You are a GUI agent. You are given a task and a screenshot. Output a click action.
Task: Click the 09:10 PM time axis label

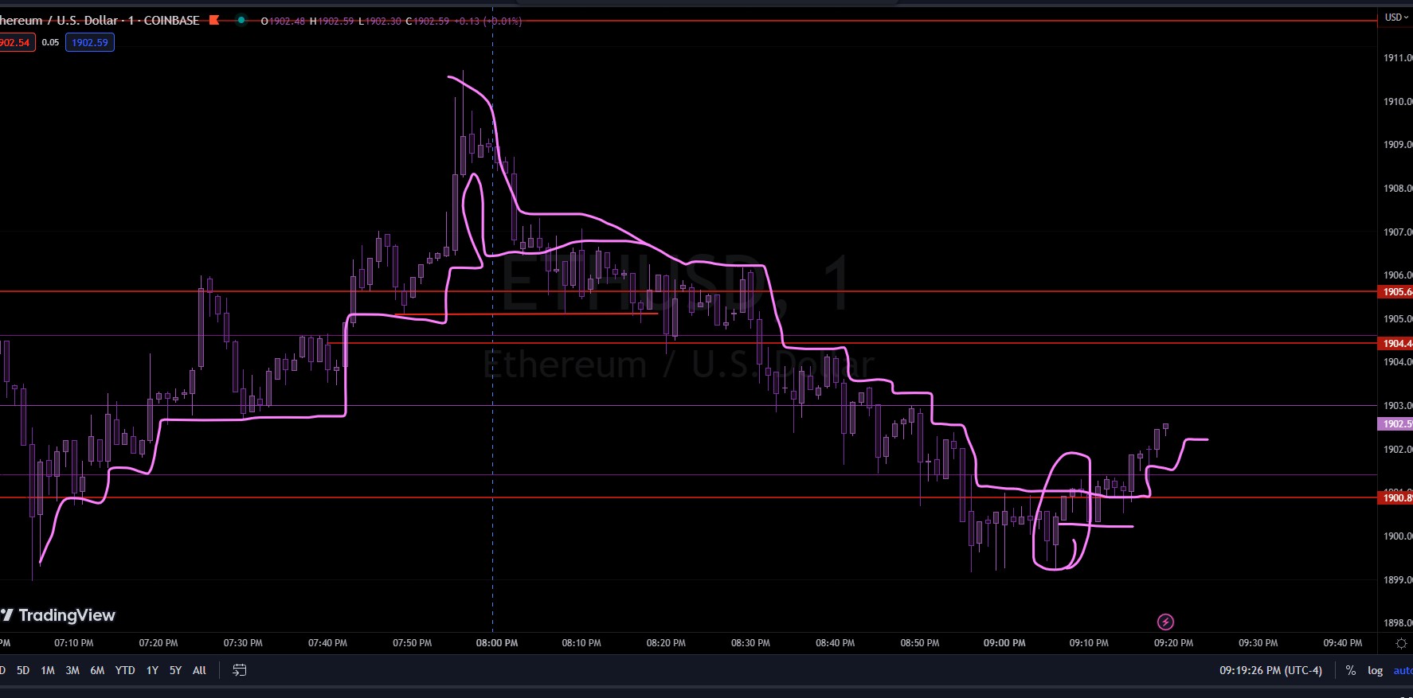(x=1089, y=642)
